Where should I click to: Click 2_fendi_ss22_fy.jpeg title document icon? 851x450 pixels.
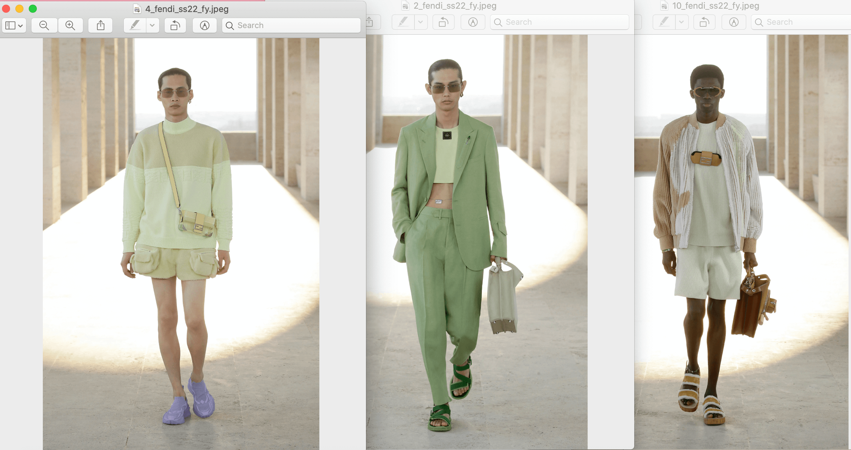[x=405, y=6]
